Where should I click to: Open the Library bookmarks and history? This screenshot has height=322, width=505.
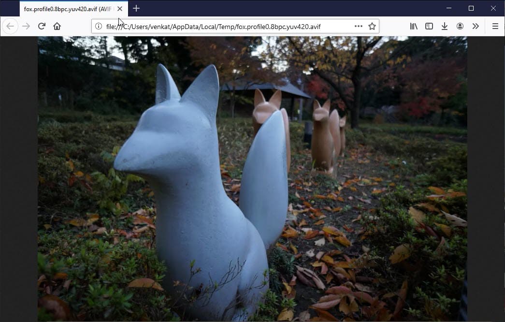click(414, 26)
